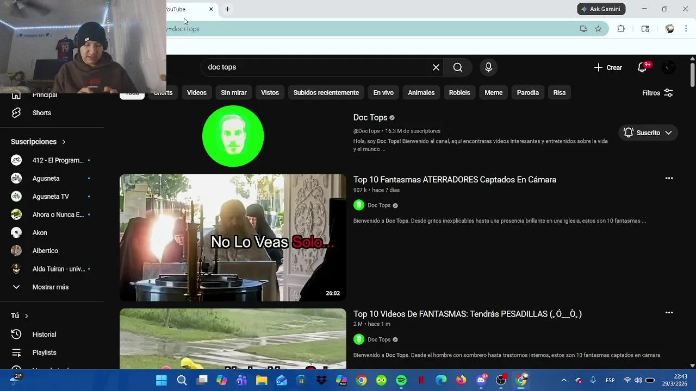Image resolution: width=696 pixels, height=391 pixels.
Task: Open the Doc Tops channel avatar
Action: pos(233,136)
